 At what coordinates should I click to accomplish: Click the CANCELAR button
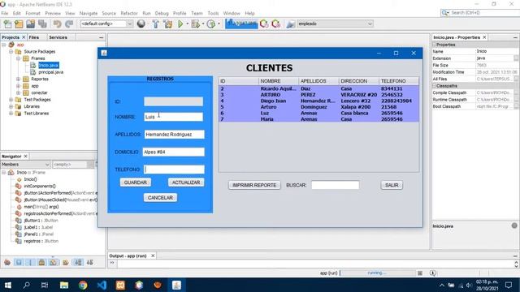pos(160,198)
